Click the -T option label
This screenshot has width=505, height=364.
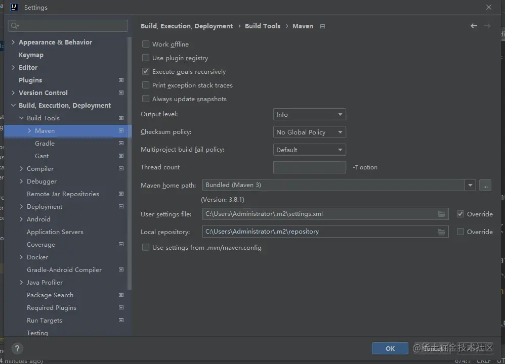pos(365,167)
